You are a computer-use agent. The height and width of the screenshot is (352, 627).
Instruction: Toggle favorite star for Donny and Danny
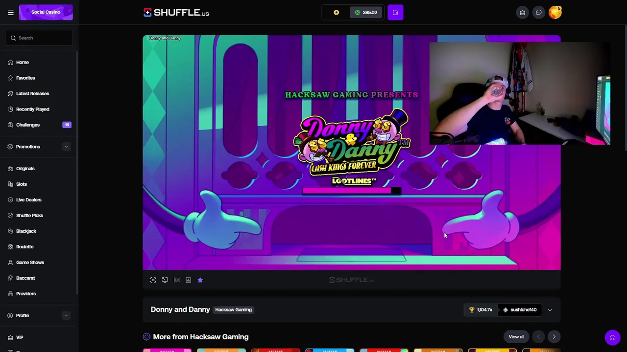pyautogui.click(x=200, y=280)
